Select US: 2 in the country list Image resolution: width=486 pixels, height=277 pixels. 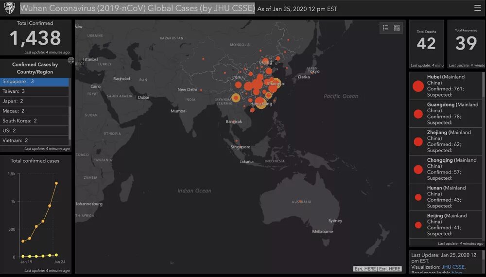tap(35, 130)
